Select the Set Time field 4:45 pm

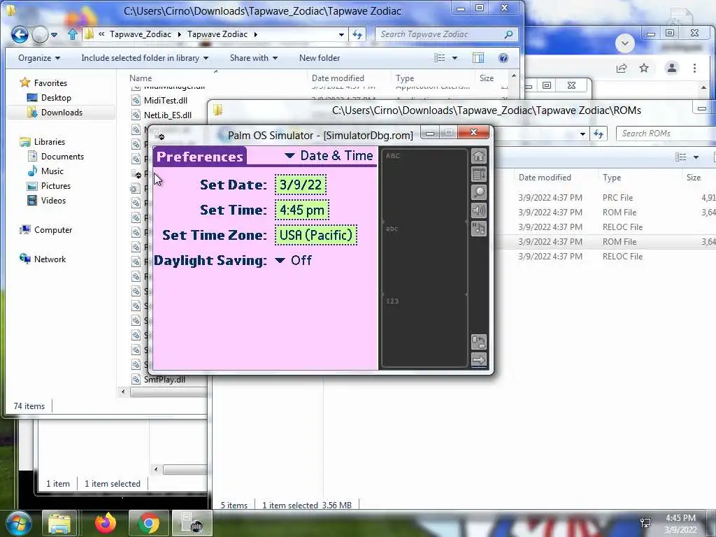click(x=302, y=210)
